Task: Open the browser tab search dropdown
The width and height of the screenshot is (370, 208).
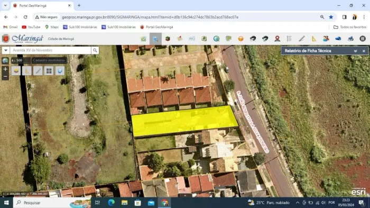Action: (5, 5)
